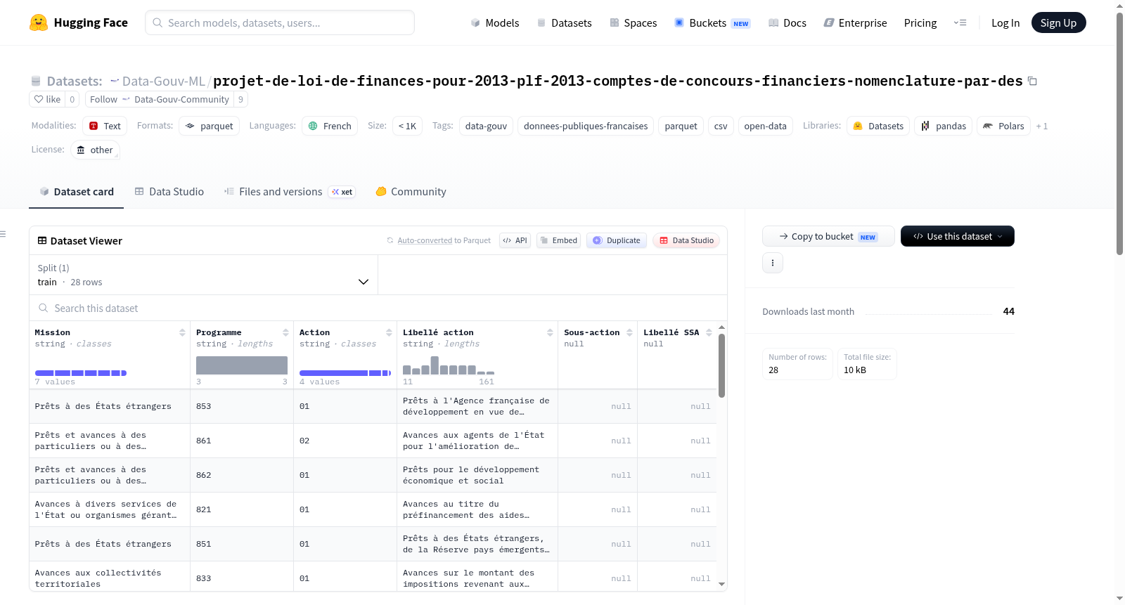Copy dataset name with the copy icon
Viewport: 1125px width, 605px height.
click(1032, 81)
